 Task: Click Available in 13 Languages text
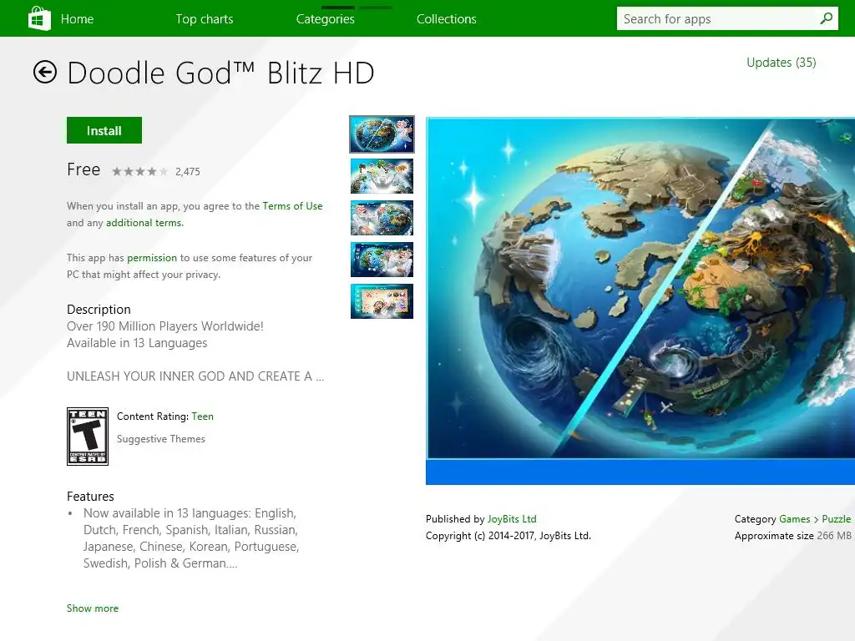(x=137, y=343)
